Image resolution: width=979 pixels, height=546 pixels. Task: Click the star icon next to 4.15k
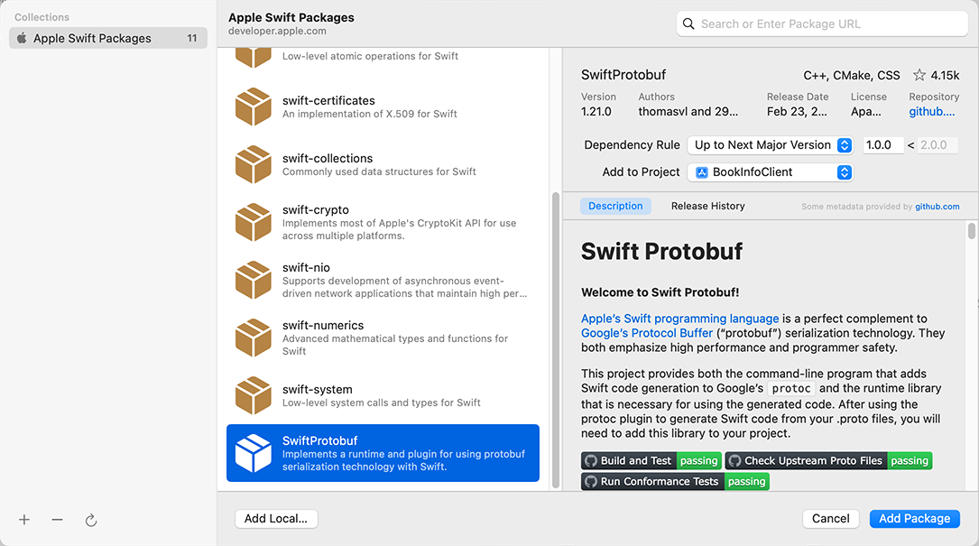pyautogui.click(x=919, y=75)
